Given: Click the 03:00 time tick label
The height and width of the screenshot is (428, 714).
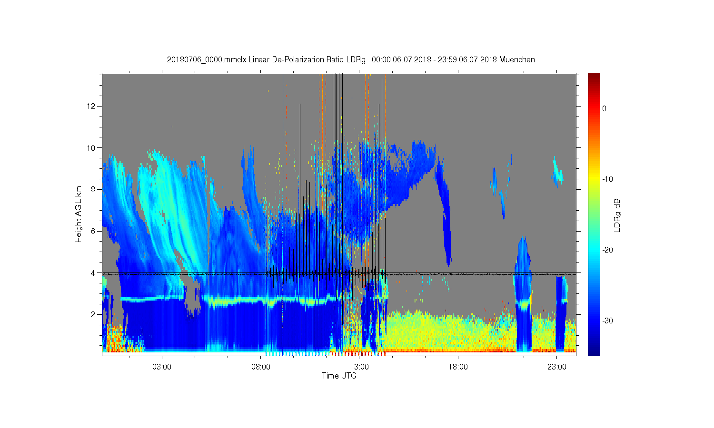Looking at the screenshot, I should tap(162, 367).
